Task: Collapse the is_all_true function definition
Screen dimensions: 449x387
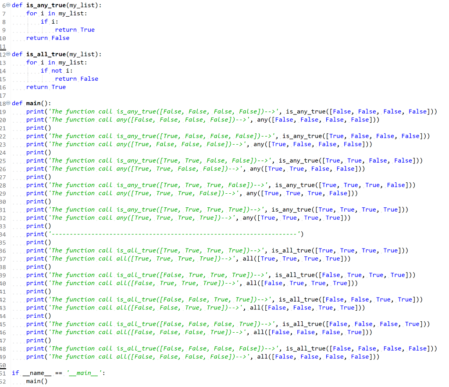Action: tap(8, 54)
